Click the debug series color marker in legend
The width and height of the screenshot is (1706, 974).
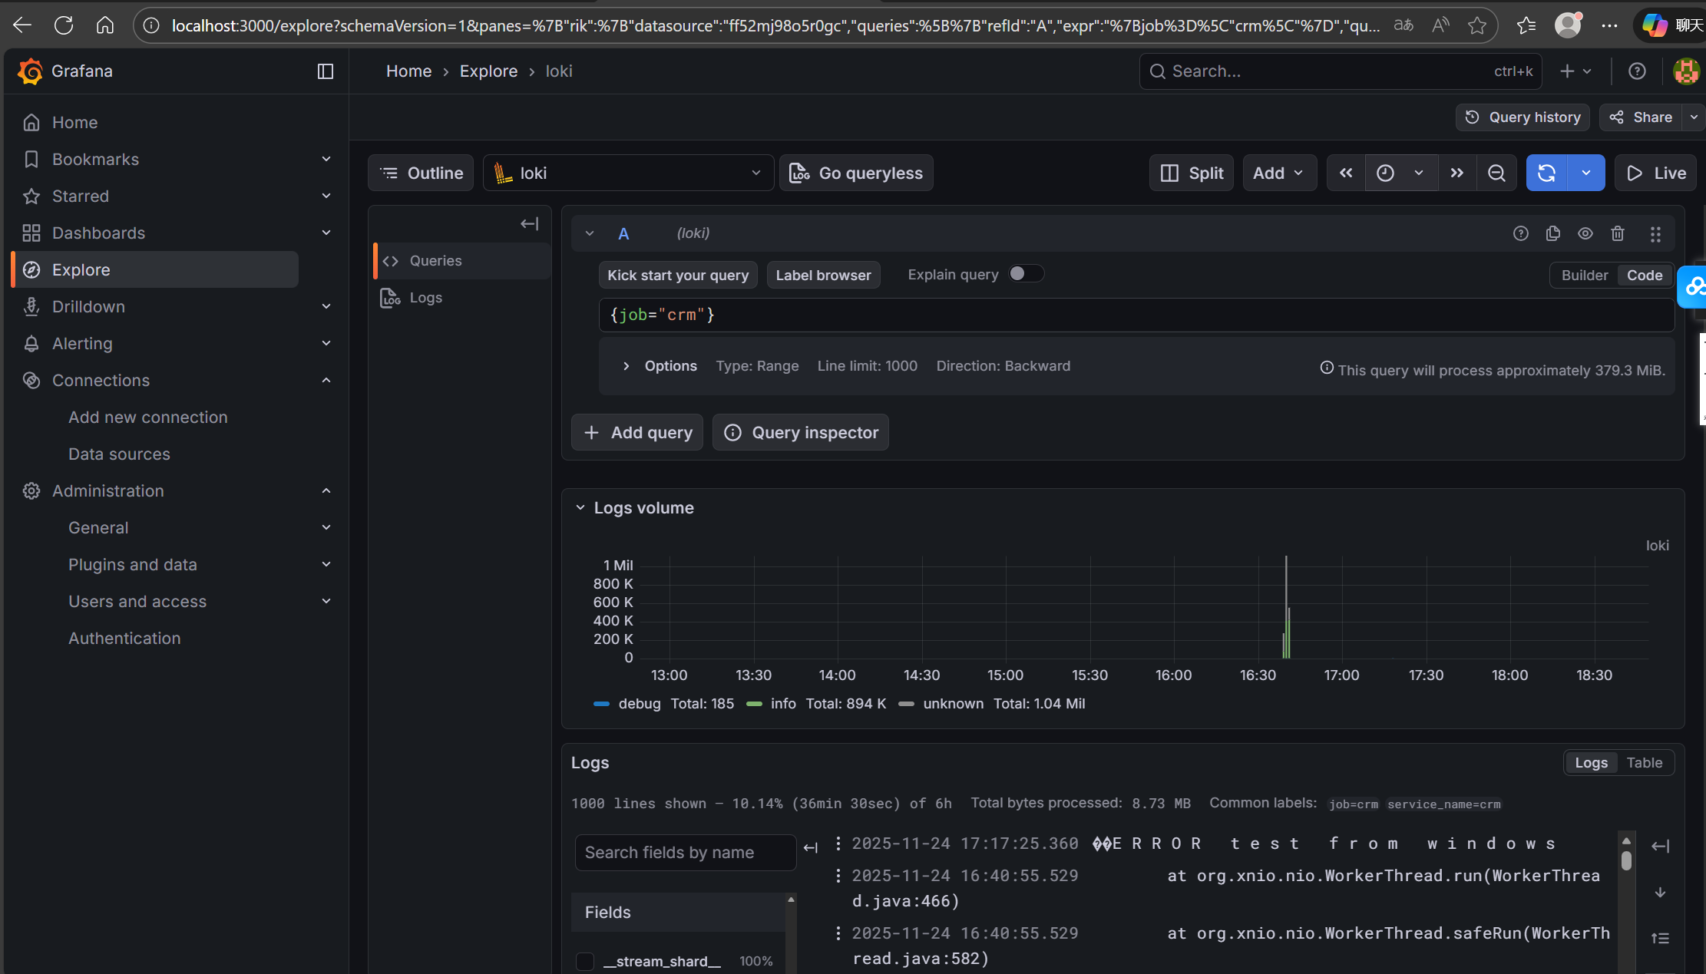[x=602, y=704]
